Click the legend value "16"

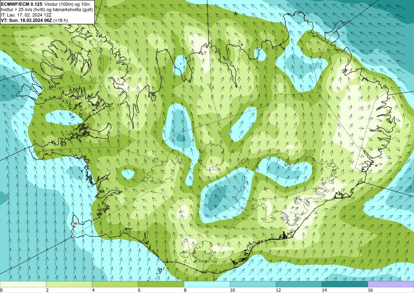pyautogui.click(x=370, y=290)
